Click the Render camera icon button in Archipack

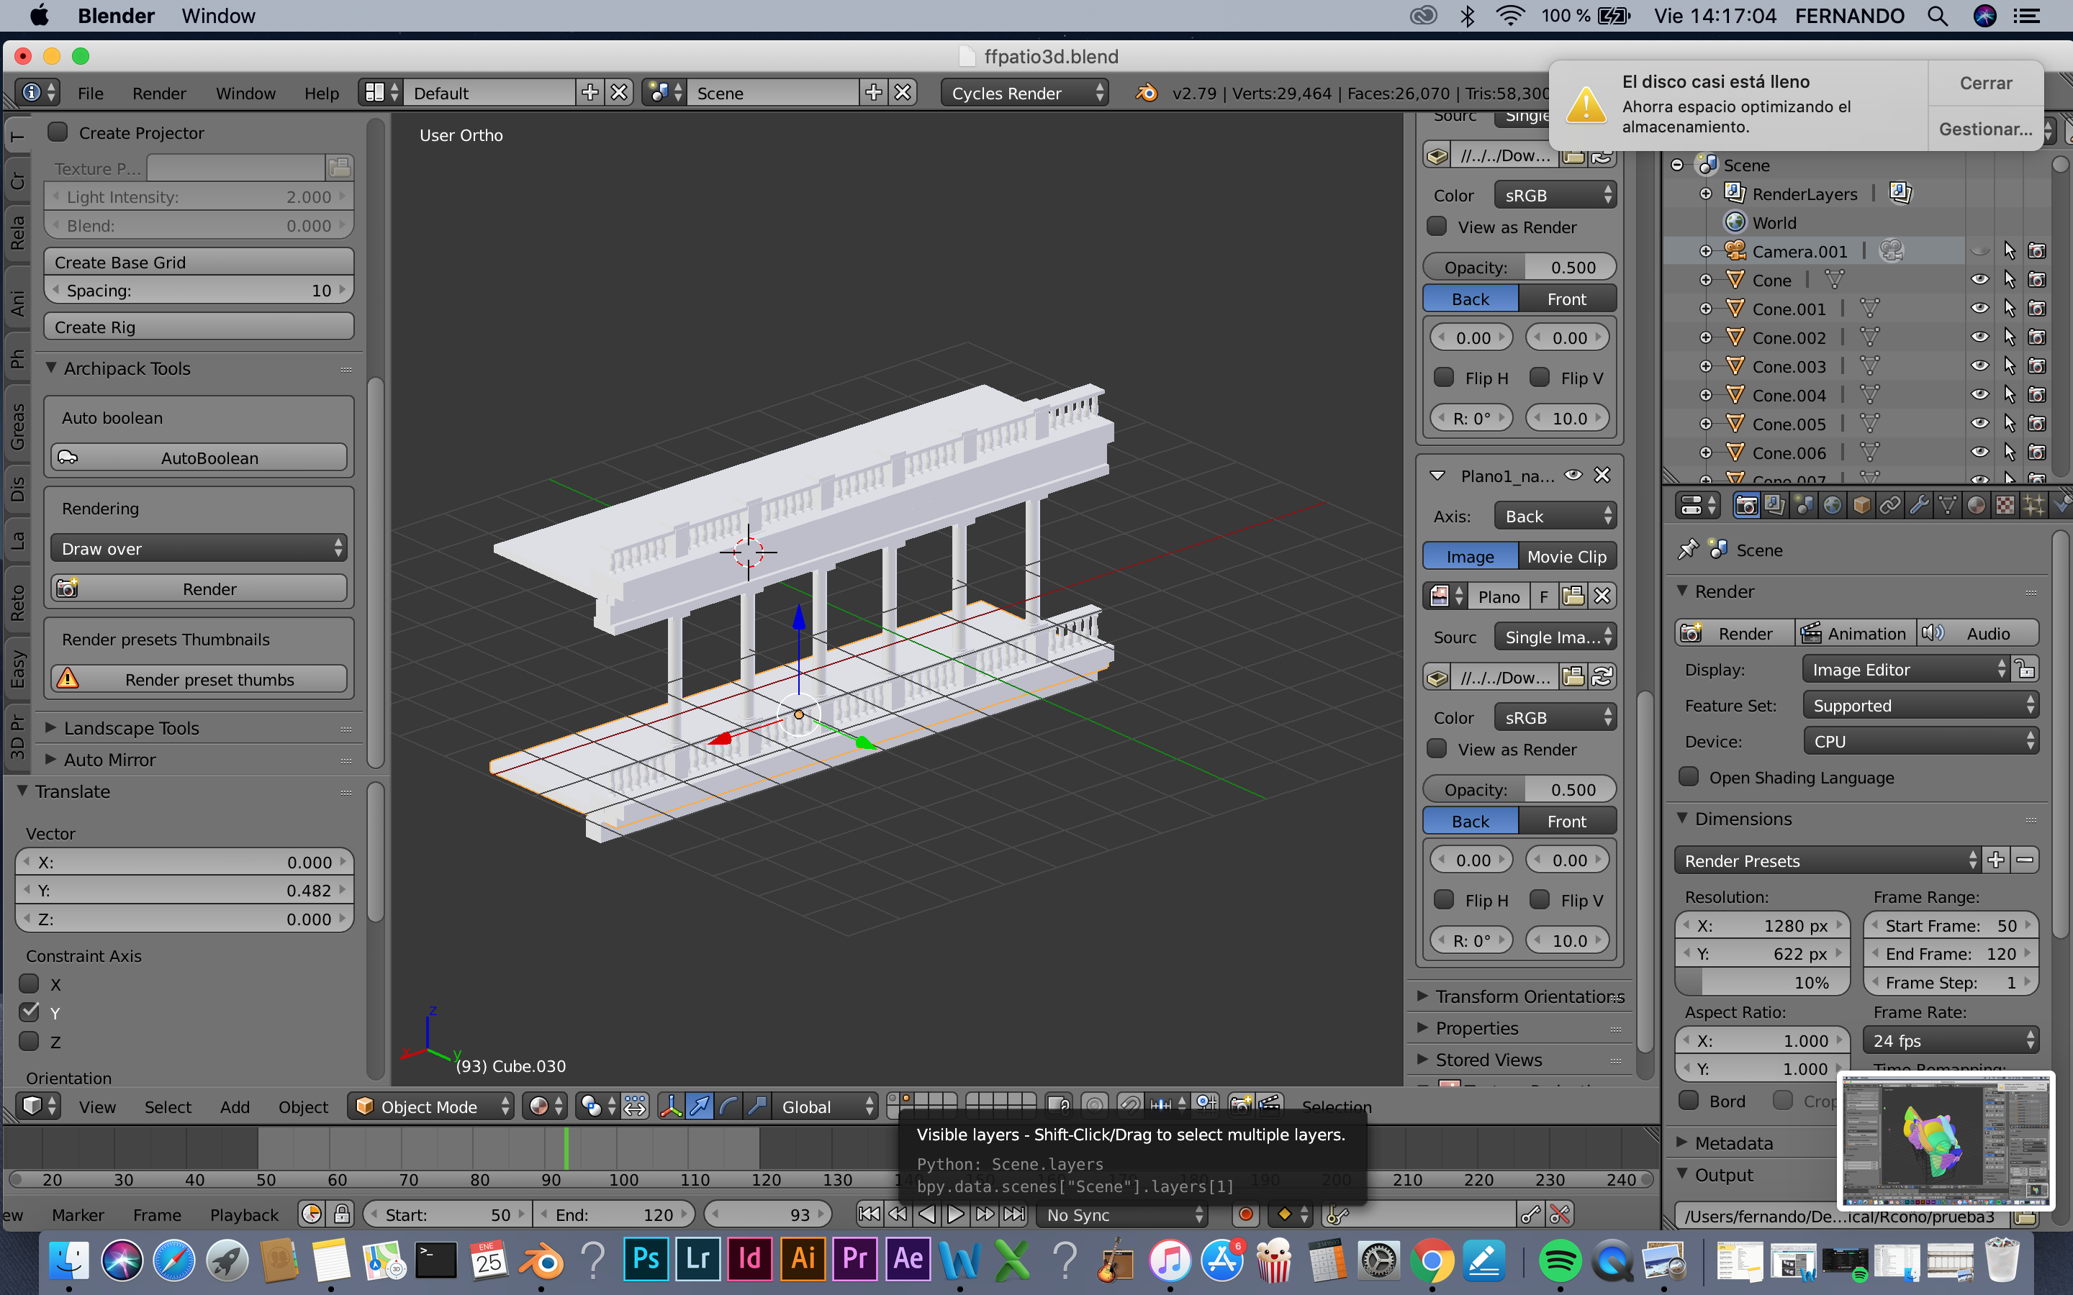point(199,589)
